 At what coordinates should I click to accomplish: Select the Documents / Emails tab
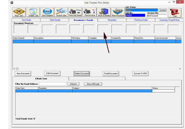(x=83, y=20)
